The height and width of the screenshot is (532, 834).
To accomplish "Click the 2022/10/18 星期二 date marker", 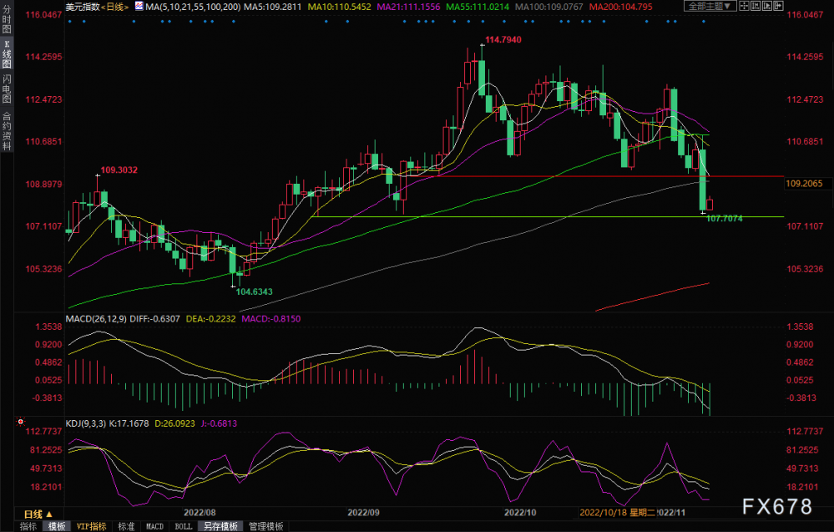I will (618, 512).
